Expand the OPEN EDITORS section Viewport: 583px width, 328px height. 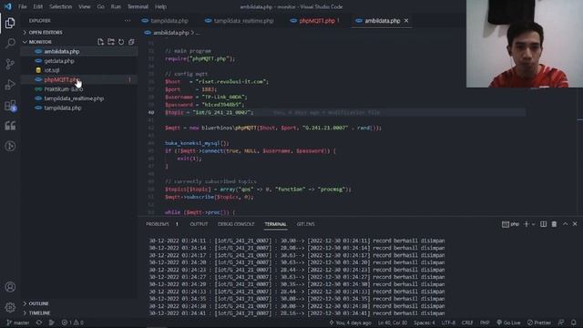pyautogui.click(x=46, y=33)
